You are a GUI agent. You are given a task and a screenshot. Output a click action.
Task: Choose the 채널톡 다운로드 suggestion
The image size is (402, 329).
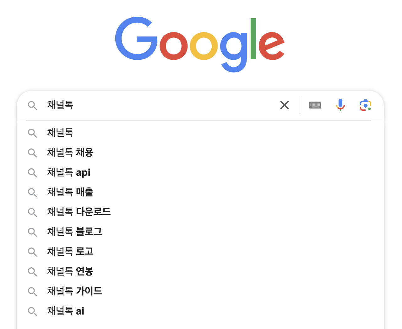79,212
